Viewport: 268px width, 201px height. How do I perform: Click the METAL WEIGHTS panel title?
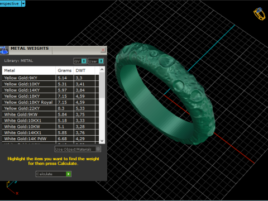[30, 49]
